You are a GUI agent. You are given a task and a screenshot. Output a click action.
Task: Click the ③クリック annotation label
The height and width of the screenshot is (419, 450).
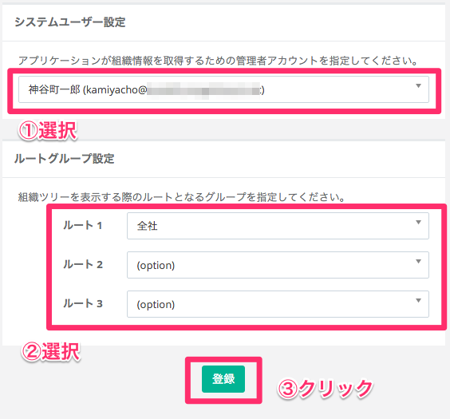325,389
